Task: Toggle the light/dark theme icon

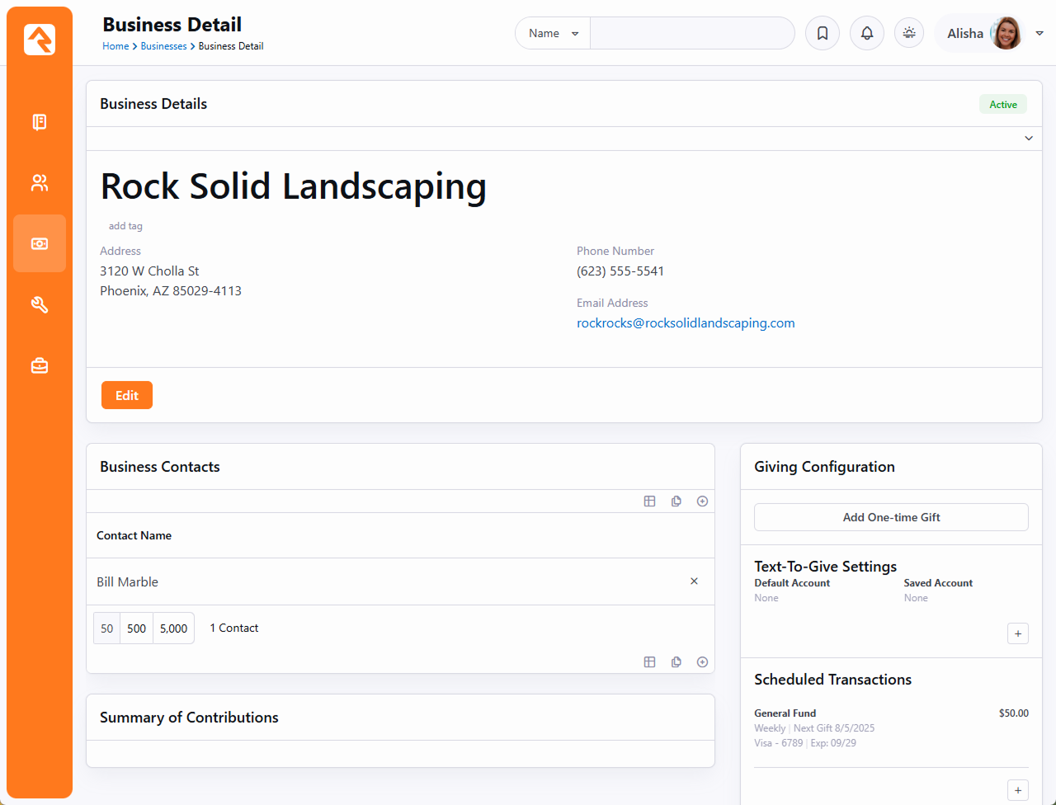Action: [x=909, y=34]
